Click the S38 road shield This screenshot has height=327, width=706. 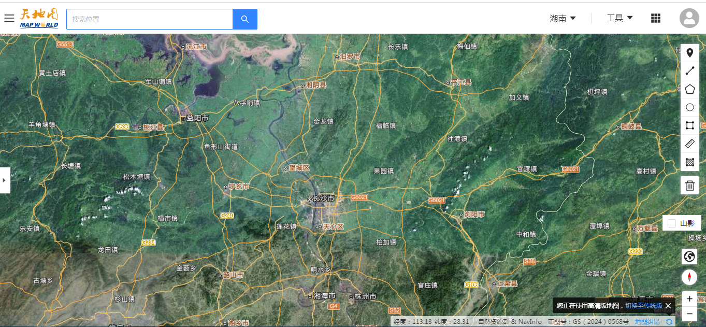529,262
